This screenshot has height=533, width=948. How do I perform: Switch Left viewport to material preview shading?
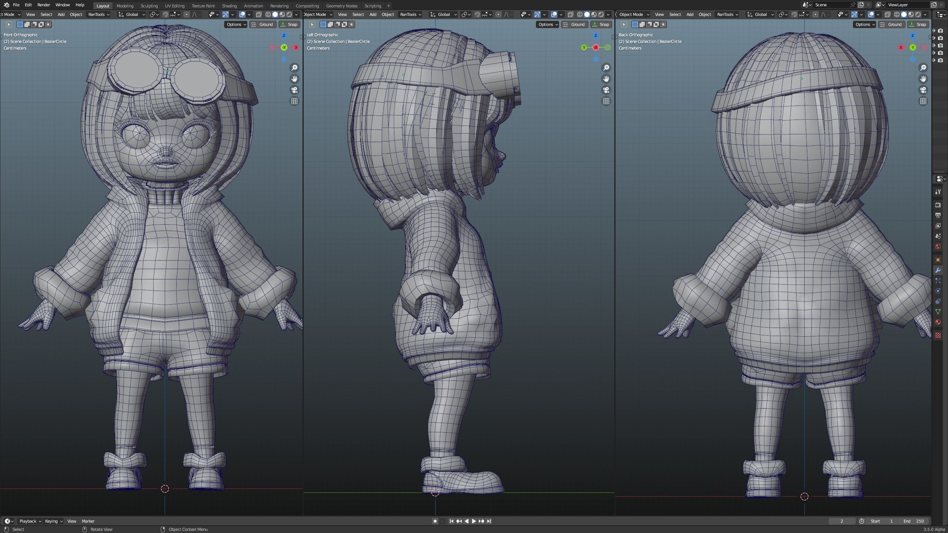594,14
